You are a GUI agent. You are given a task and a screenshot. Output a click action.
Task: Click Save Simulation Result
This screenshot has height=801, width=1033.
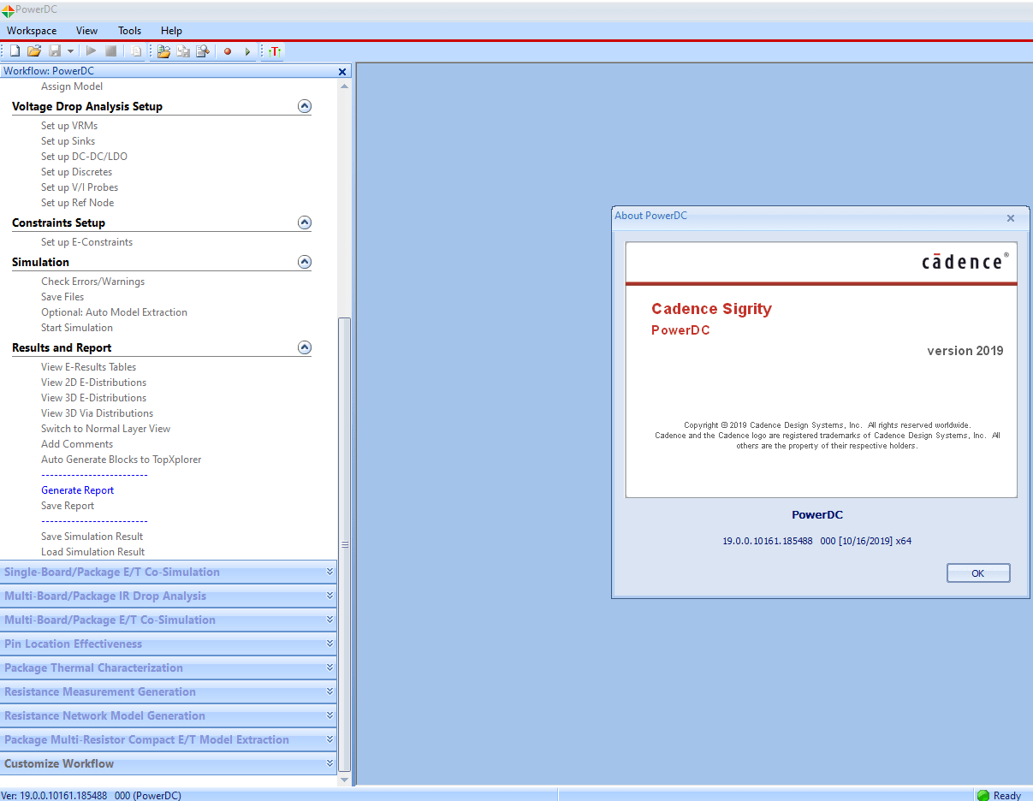tap(92, 537)
